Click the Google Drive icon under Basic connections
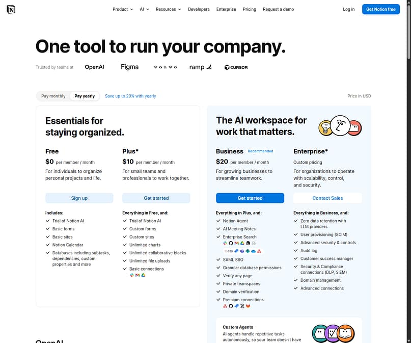The height and width of the screenshot is (343, 411). click(x=143, y=275)
